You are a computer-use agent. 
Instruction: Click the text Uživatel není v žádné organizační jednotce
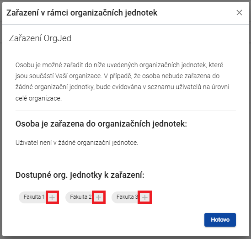coord(77,143)
